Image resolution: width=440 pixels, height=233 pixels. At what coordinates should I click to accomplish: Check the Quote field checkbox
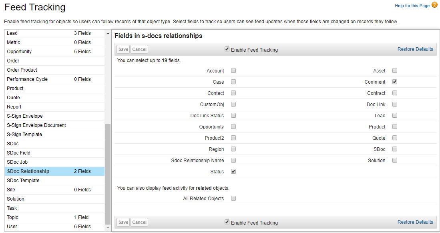coord(395,138)
